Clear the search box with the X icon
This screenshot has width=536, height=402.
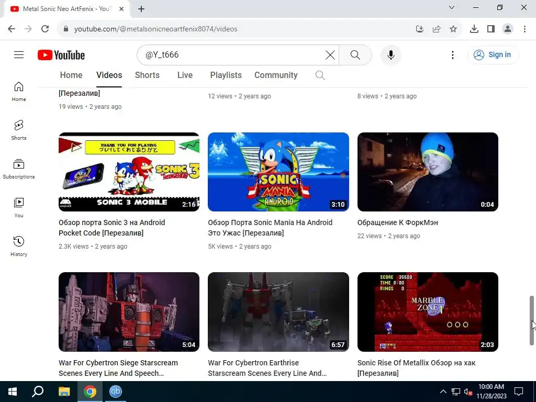(330, 54)
